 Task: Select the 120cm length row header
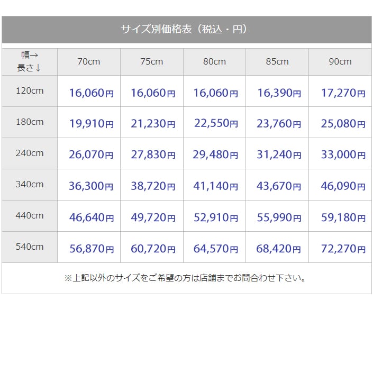[30, 91]
